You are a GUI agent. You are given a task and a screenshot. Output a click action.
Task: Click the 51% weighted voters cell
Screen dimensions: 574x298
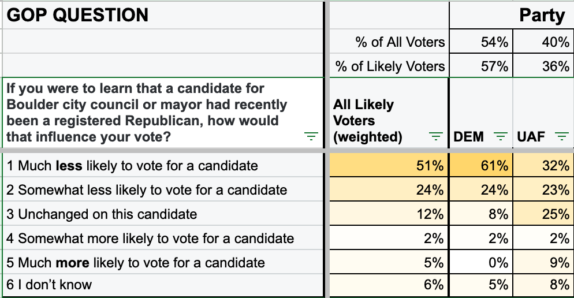389,166
